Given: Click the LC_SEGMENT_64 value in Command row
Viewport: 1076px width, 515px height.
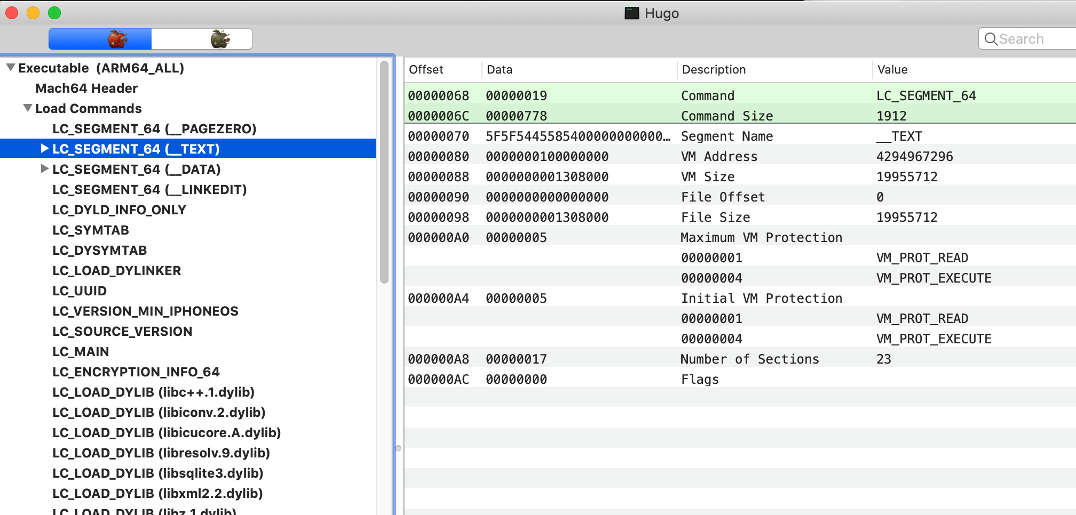Looking at the screenshot, I should coord(926,96).
